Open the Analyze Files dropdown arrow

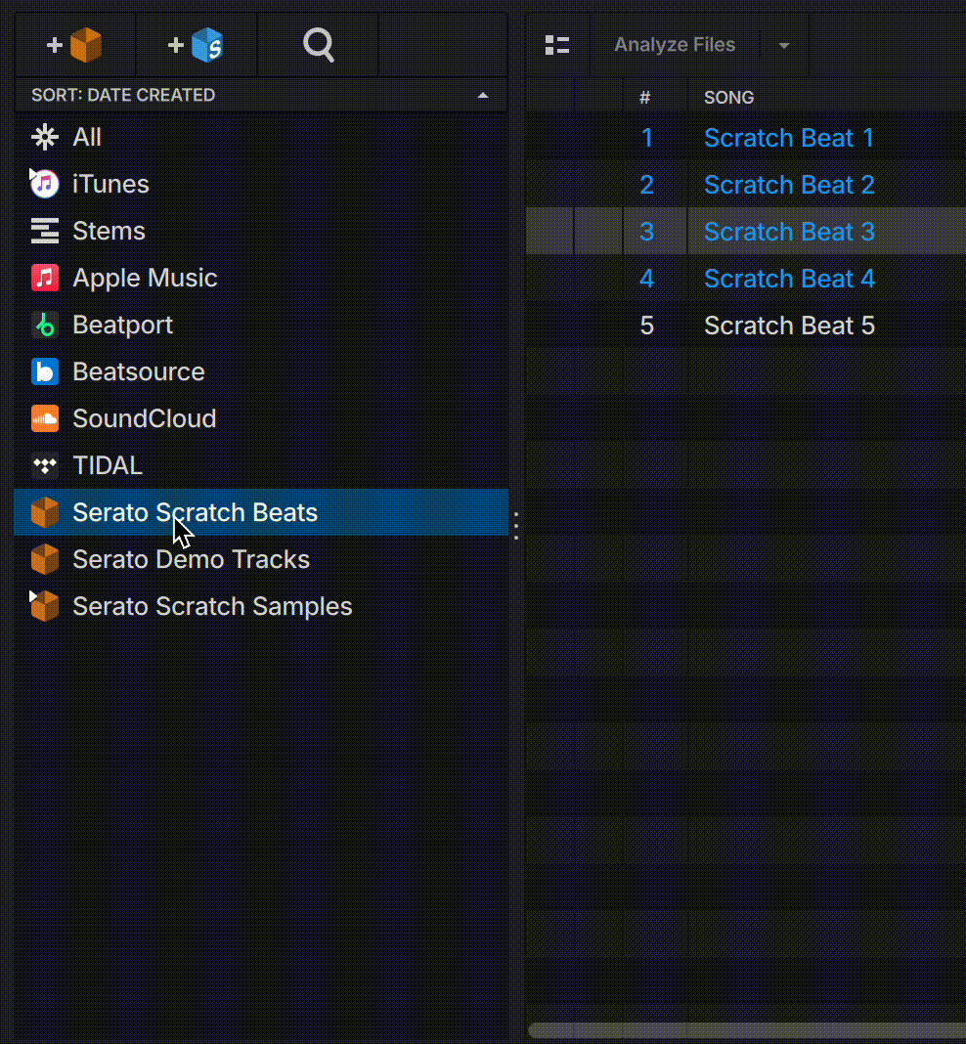coord(783,45)
